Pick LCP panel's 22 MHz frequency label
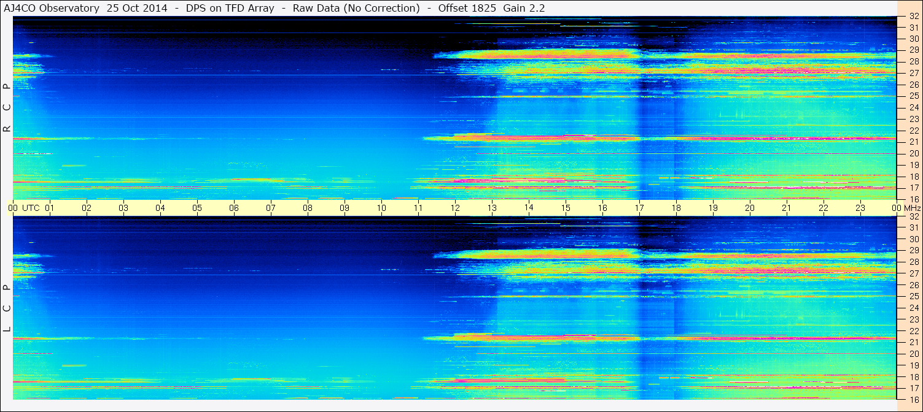The height and width of the screenshot is (412, 923). (x=914, y=331)
